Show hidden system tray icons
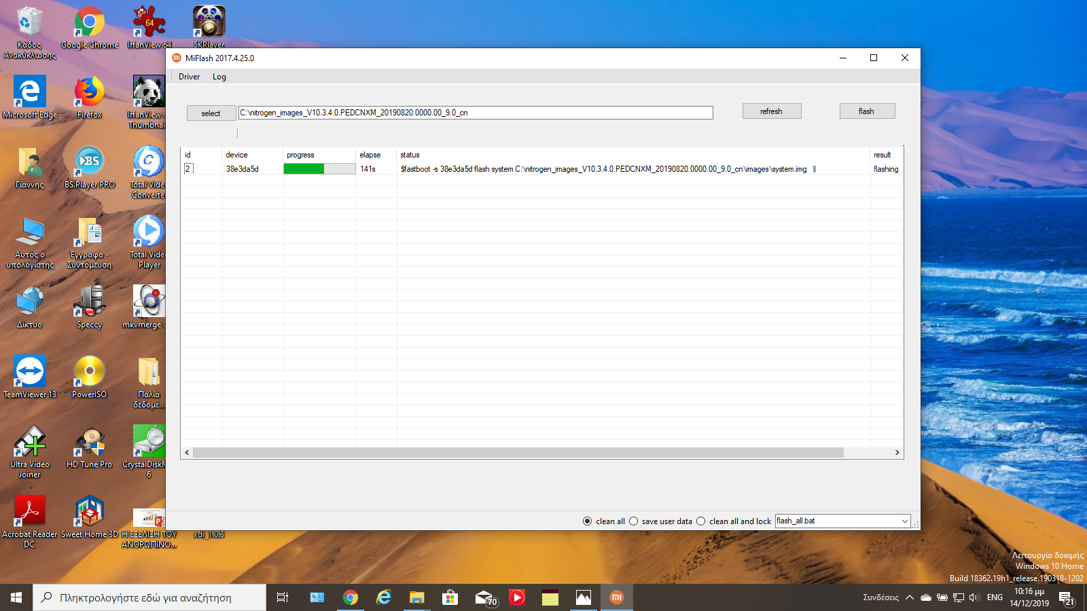Screen dimensions: 1087x611 (909, 597)
